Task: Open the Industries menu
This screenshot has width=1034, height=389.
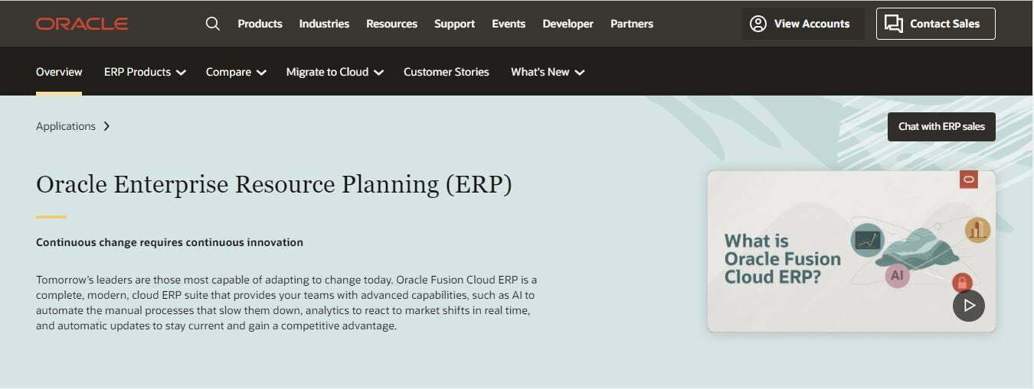Action: pos(324,24)
